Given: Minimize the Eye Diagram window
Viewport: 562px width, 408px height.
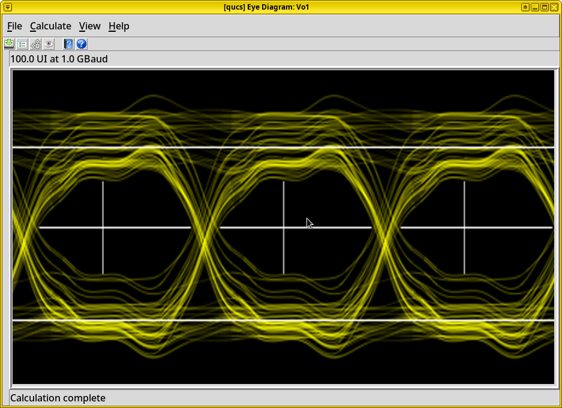Looking at the screenshot, I should pos(535,7).
